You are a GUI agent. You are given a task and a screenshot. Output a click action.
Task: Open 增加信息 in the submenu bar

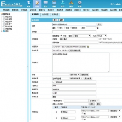(6, 10)
